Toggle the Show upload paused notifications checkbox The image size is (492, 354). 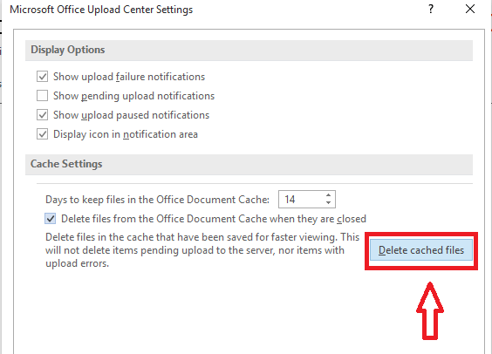click(43, 115)
